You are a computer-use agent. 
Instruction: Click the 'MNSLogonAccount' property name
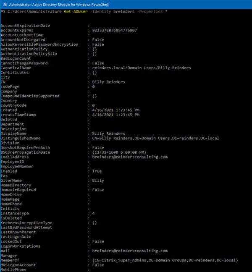[x=18, y=265]
